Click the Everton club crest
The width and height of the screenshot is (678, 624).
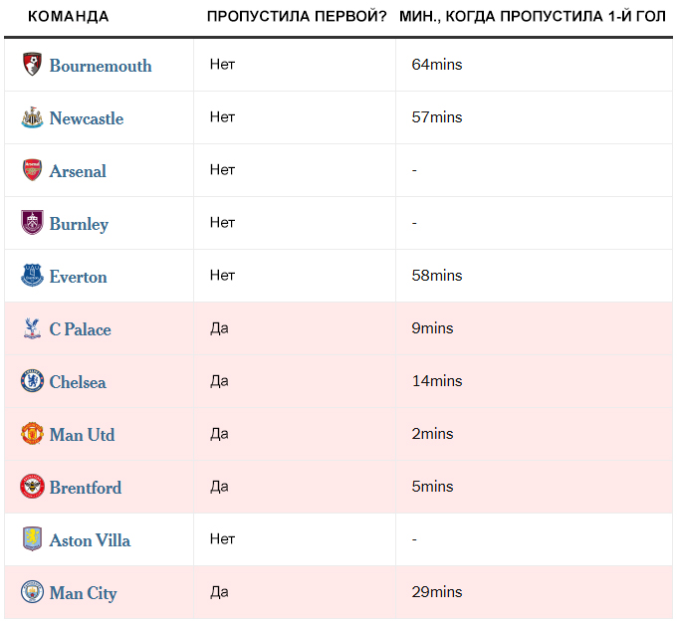[x=32, y=276]
